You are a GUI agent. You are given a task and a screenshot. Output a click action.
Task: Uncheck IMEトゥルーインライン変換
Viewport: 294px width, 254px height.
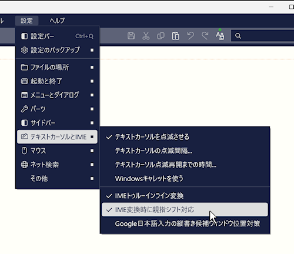point(185,196)
